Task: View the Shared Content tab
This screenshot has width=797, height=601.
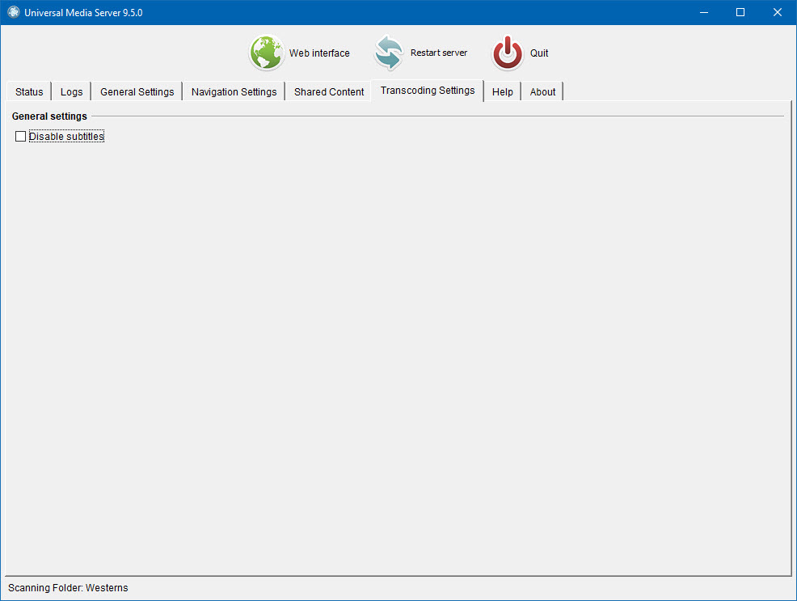Action: 329,91
